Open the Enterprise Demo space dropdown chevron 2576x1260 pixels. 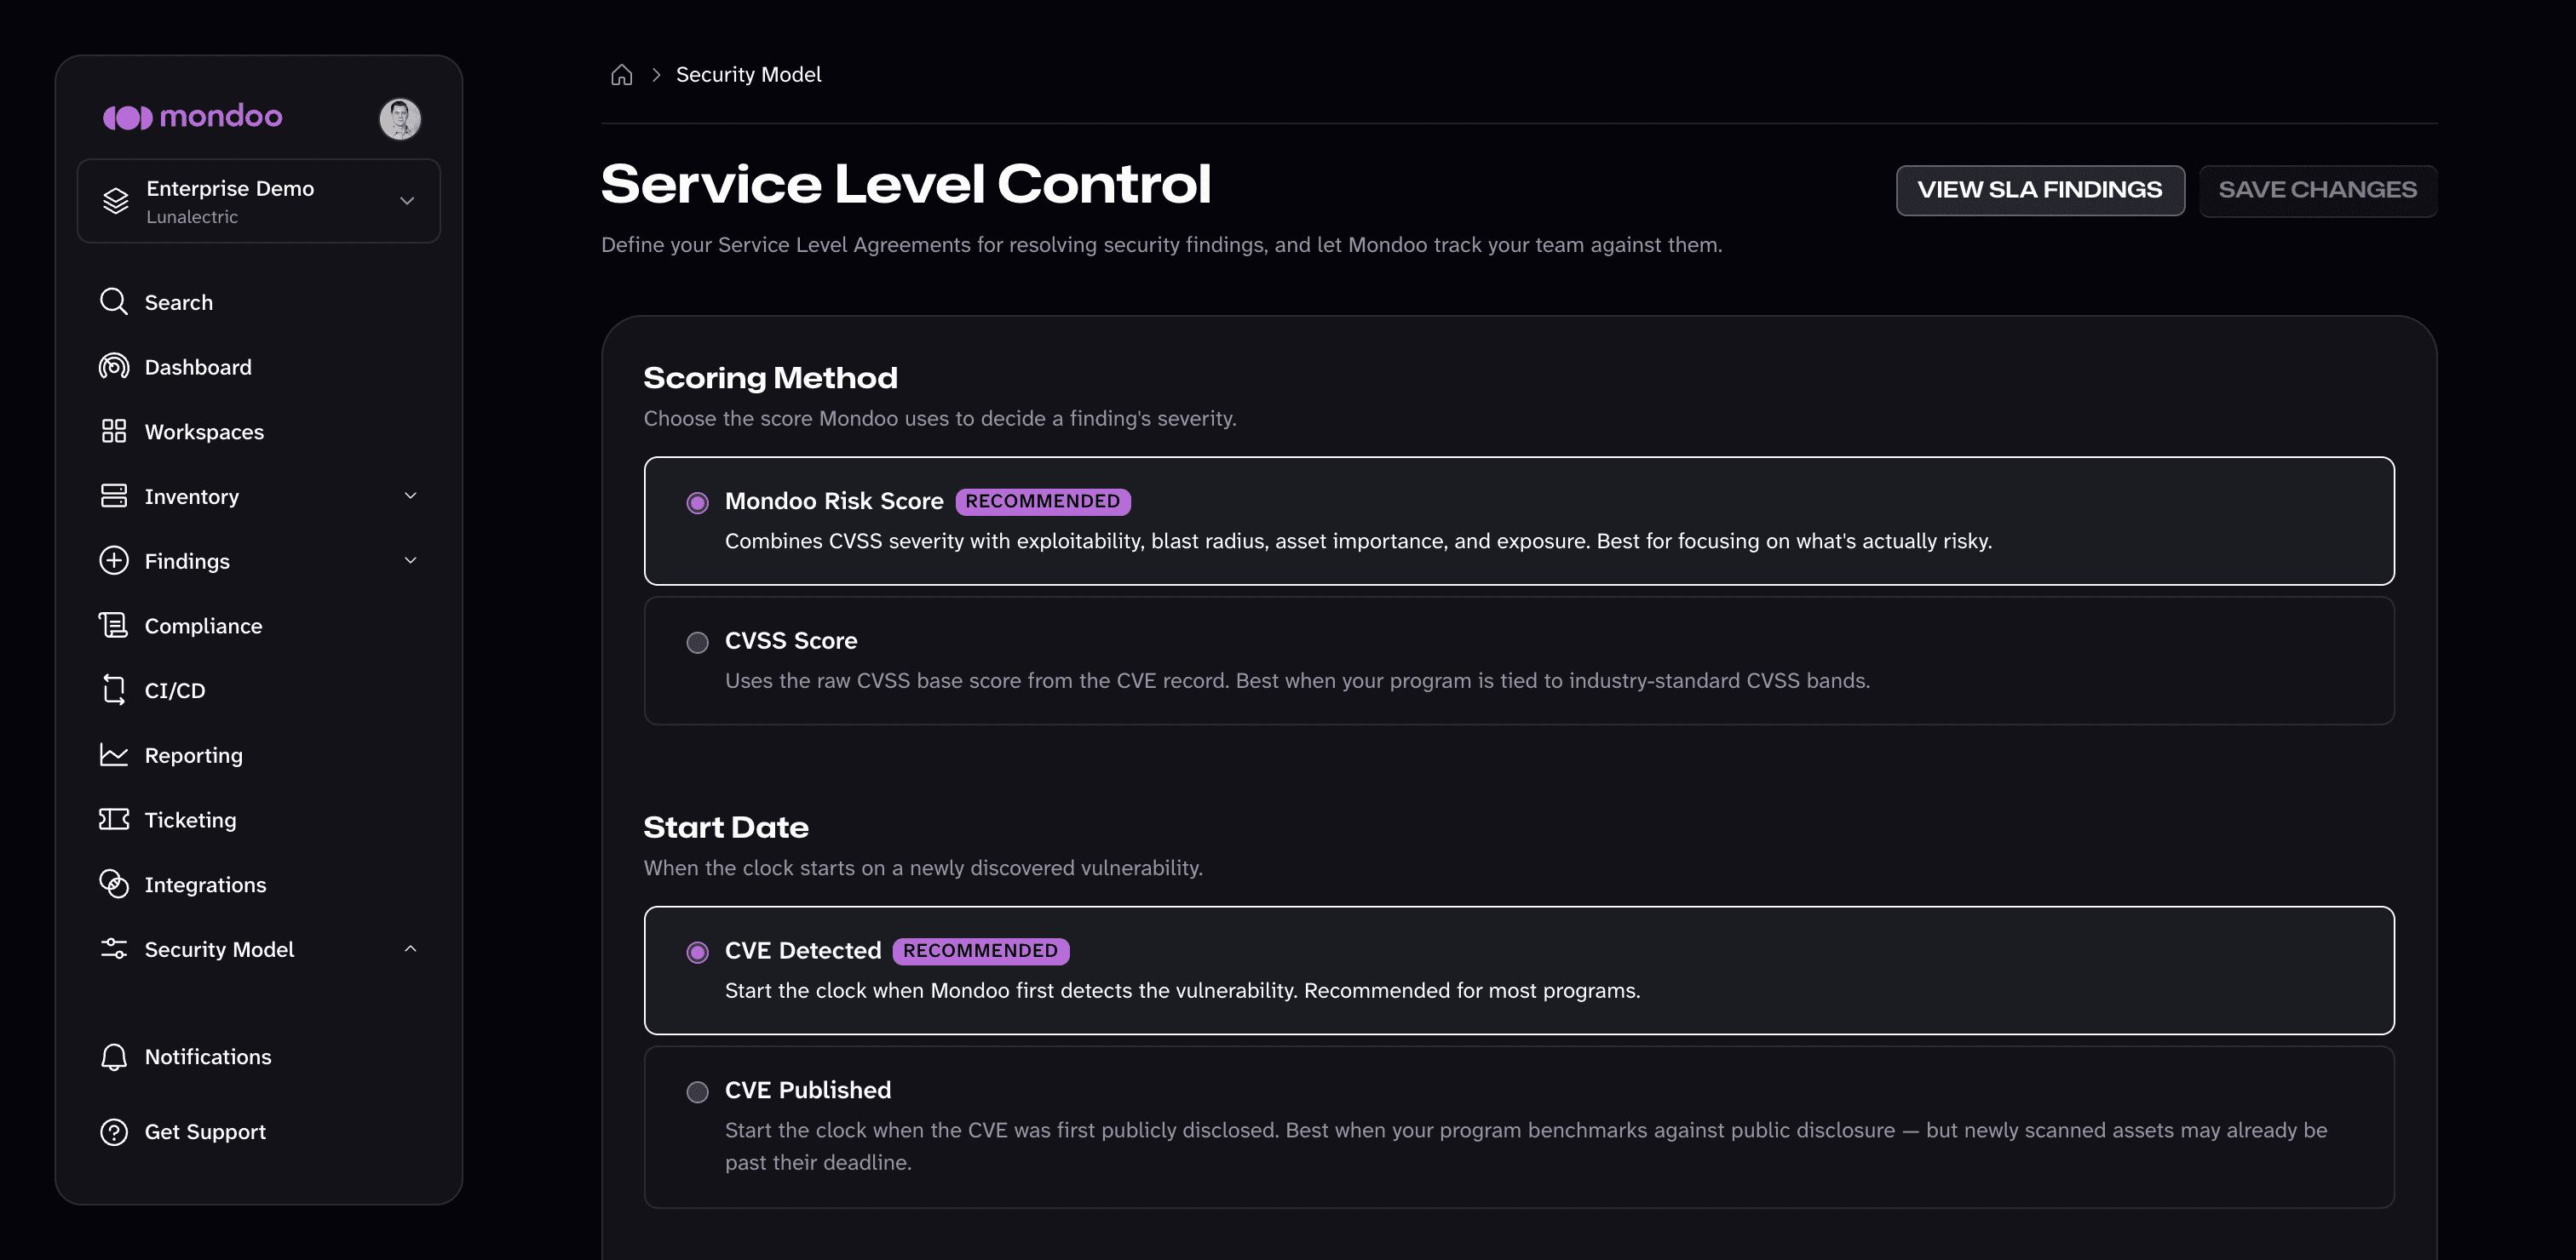coord(407,201)
